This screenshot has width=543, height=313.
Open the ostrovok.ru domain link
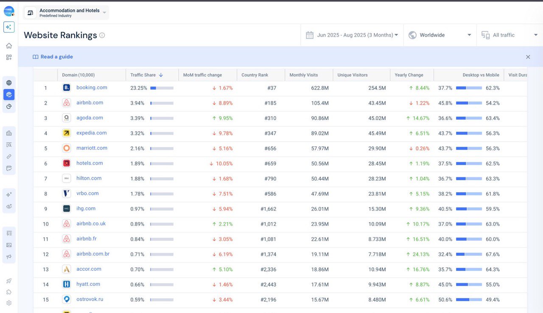click(x=90, y=299)
